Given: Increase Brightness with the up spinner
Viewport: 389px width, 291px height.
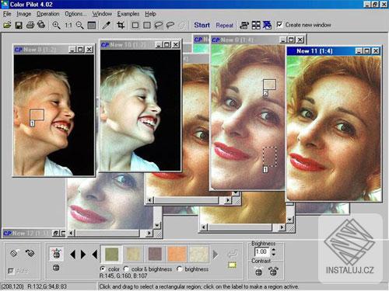Looking at the screenshot, I should 273,249.
